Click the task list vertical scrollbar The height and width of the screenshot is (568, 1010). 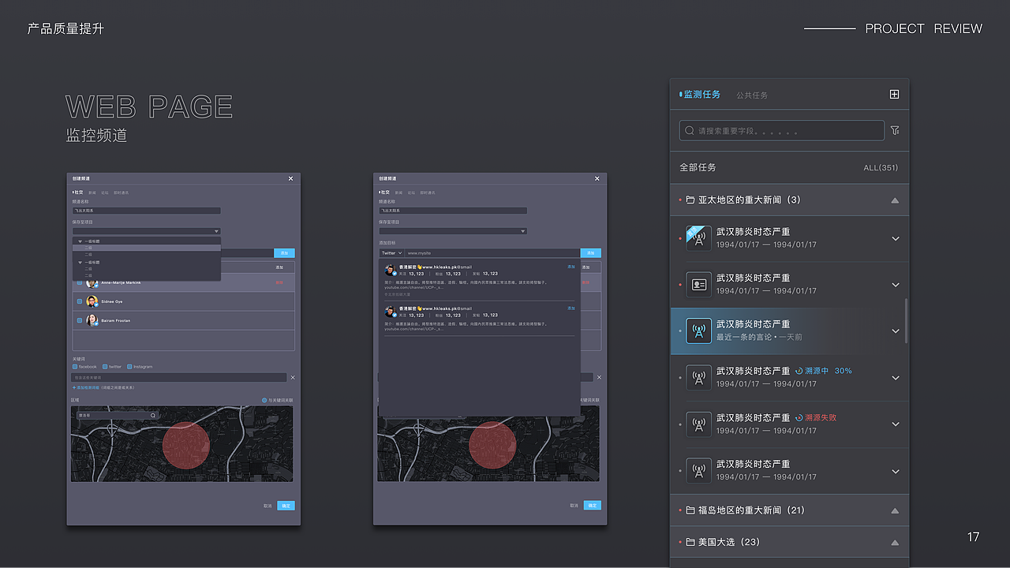coord(906,320)
